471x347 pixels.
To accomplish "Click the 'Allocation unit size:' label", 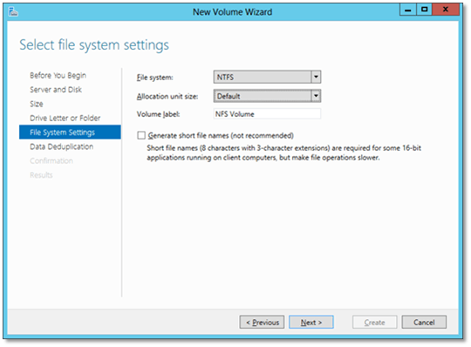I will (167, 97).
